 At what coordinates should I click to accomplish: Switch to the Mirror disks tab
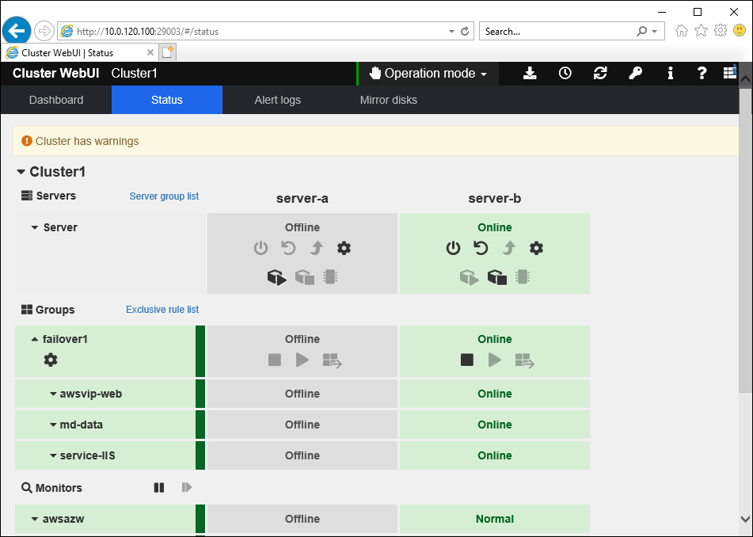point(388,101)
